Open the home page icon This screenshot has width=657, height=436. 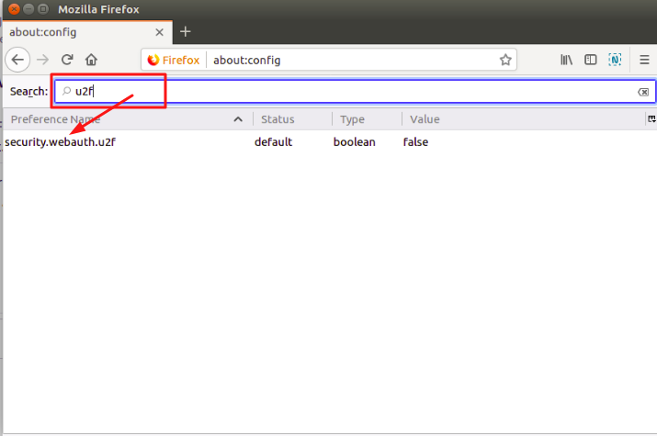[x=91, y=60]
